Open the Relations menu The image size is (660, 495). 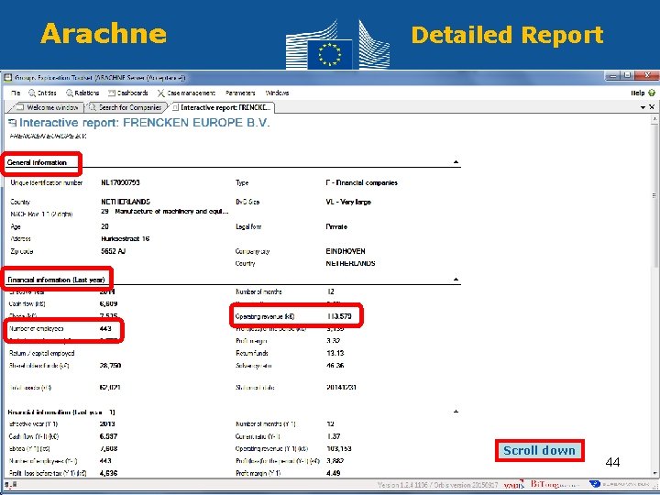coord(82,93)
